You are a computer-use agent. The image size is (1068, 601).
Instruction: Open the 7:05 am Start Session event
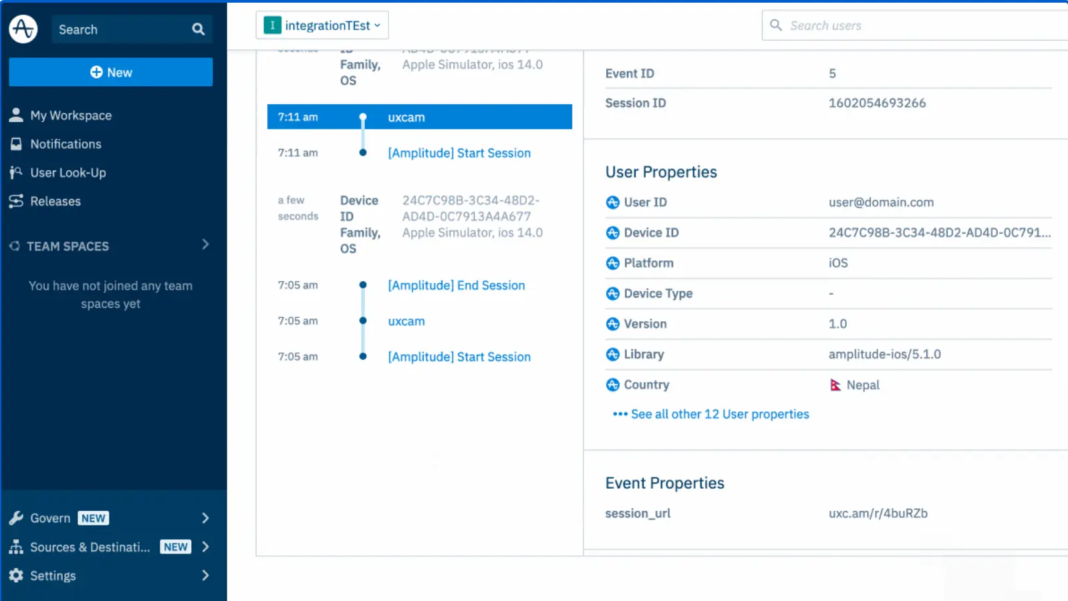click(459, 357)
